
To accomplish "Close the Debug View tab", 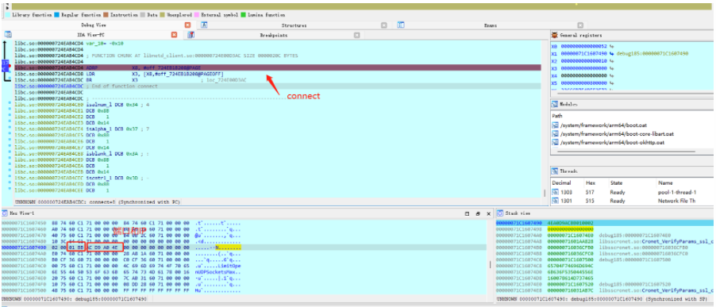I will pos(187,25).
